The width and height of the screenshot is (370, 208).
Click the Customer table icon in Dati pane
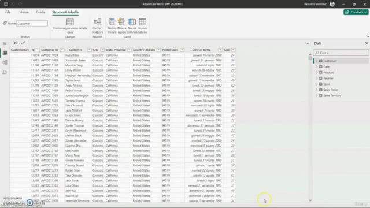click(321, 61)
